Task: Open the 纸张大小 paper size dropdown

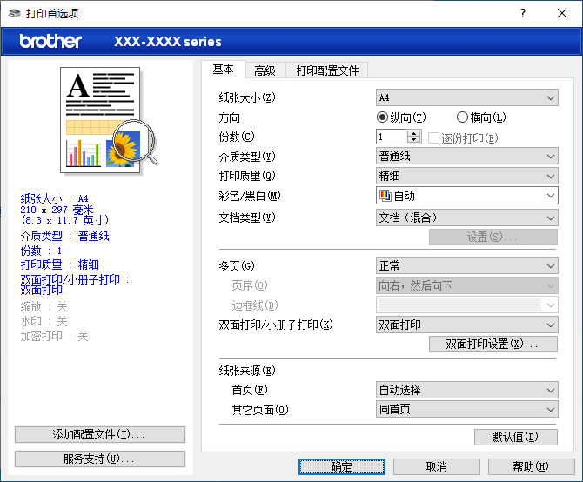Action: click(466, 97)
